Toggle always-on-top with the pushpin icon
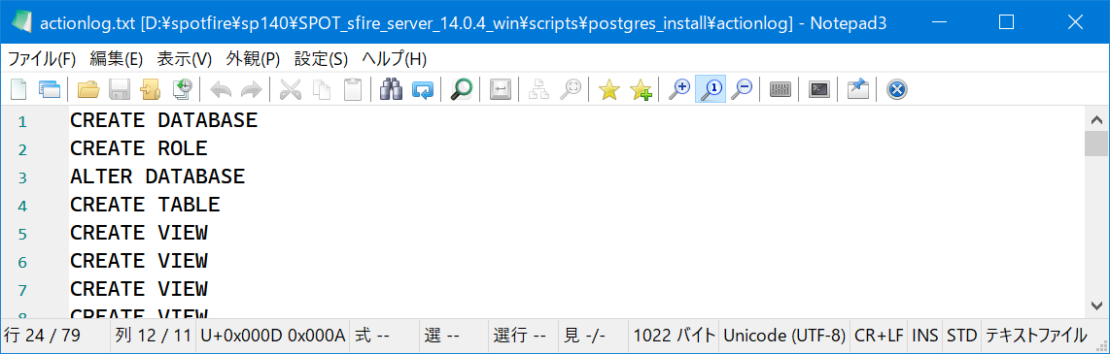 858,90
